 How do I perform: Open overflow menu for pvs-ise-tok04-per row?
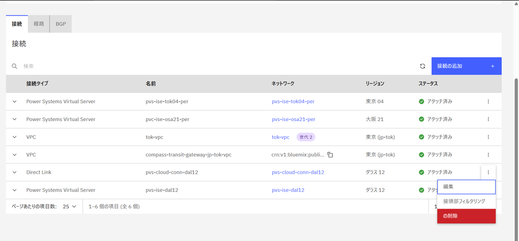point(488,101)
